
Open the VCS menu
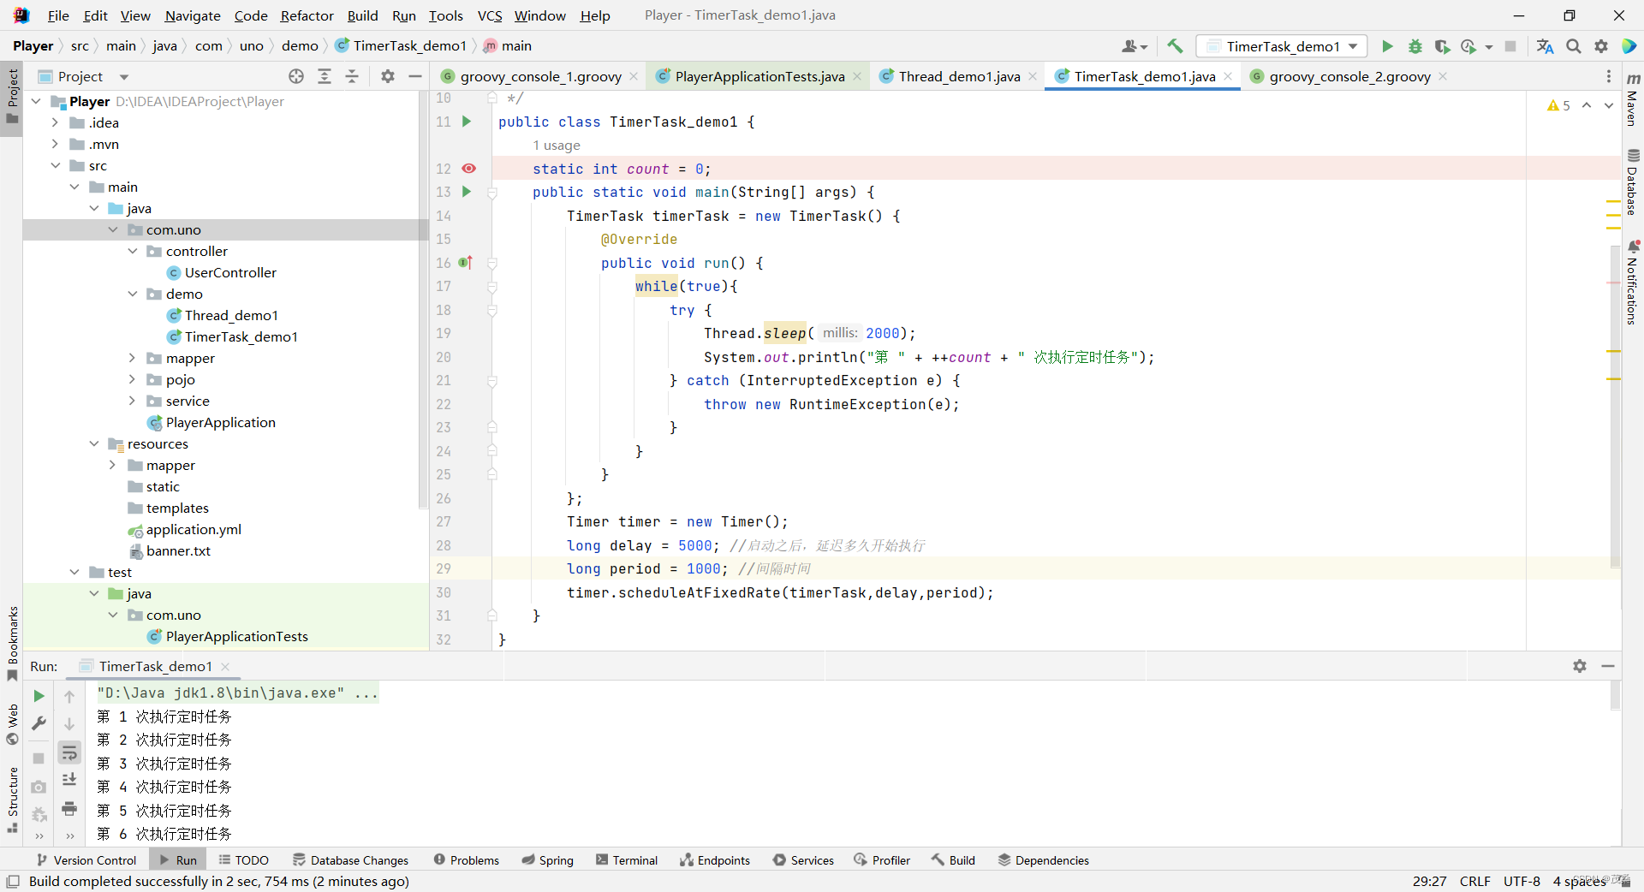(x=490, y=15)
